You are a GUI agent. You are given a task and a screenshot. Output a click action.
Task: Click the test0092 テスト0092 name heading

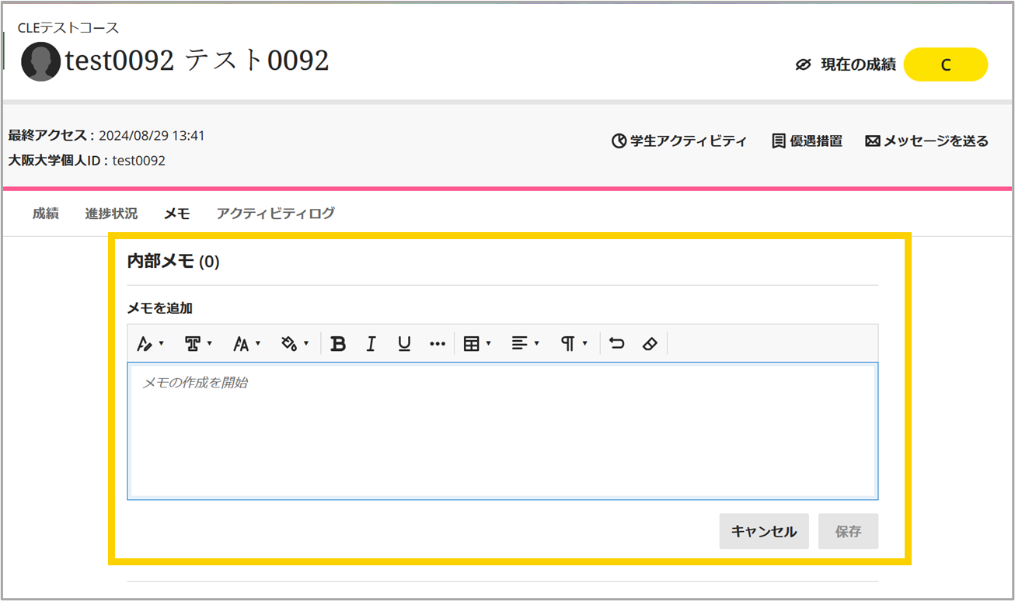[x=197, y=61]
